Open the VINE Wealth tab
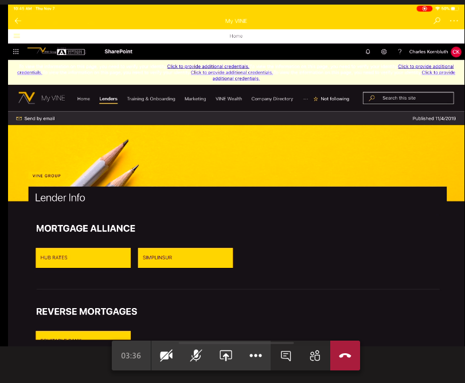 [x=229, y=98]
